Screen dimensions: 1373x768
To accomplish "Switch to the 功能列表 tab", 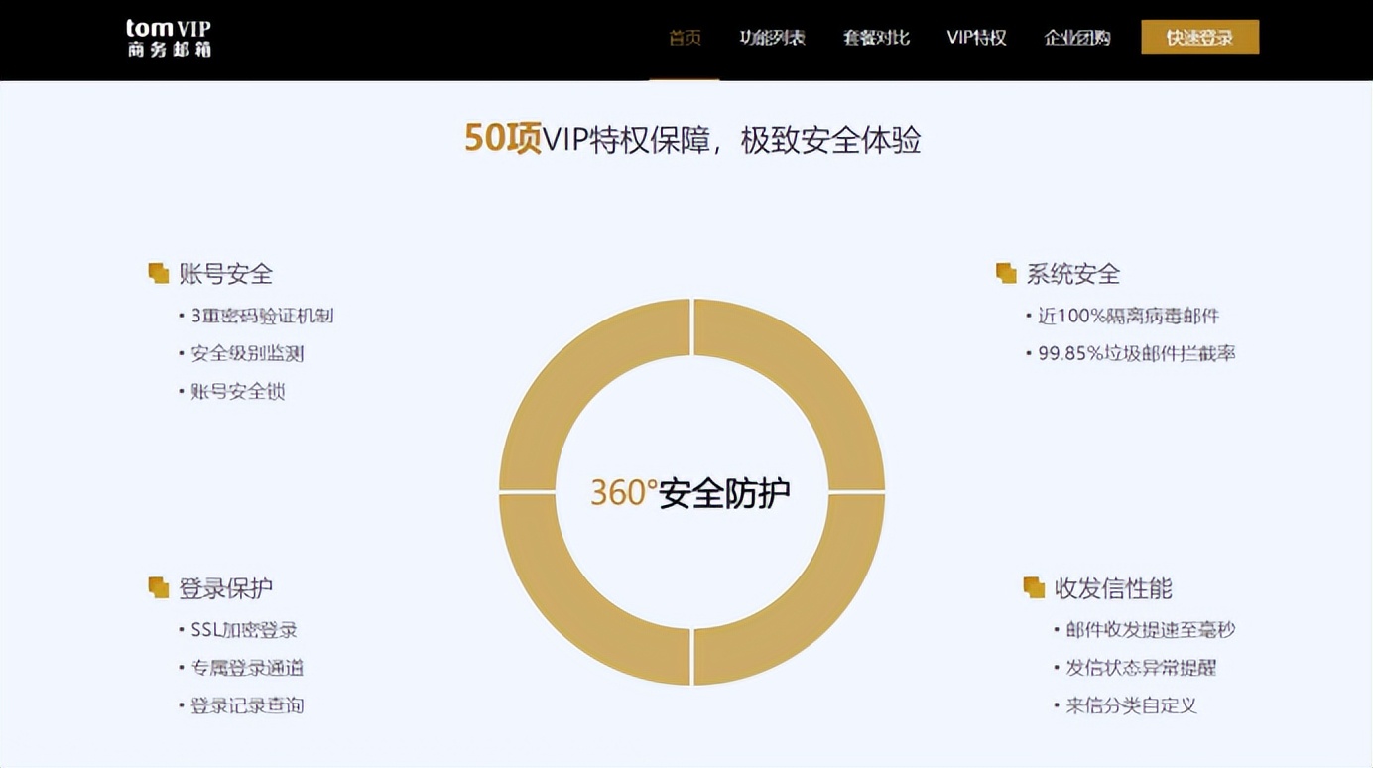I will tap(773, 38).
